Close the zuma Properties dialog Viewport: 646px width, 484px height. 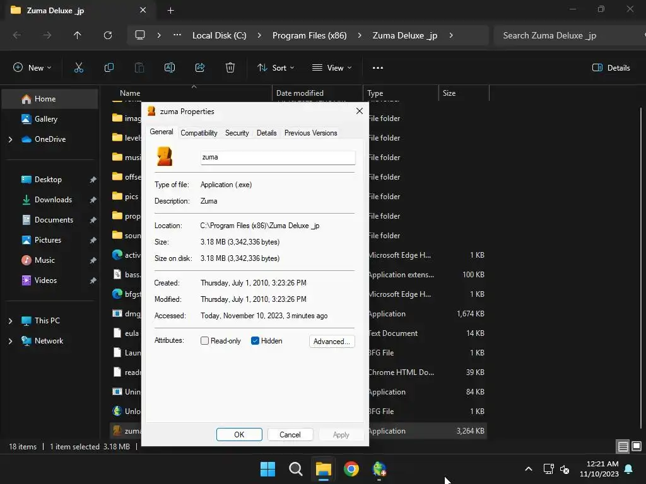coord(359,111)
